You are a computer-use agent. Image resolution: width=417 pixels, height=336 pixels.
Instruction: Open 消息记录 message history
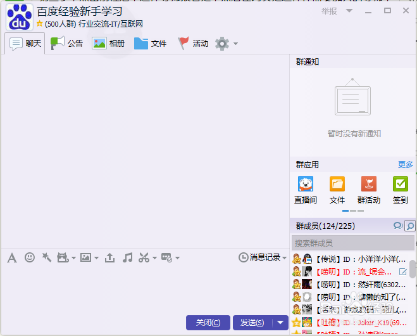tap(265, 257)
